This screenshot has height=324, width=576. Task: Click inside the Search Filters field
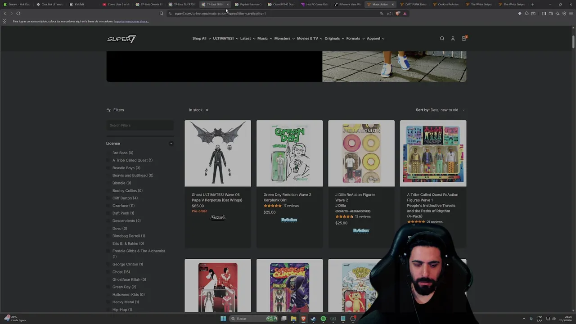tap(140, 126)
